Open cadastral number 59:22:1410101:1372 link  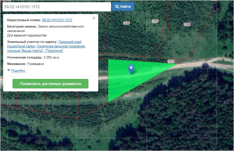click(57, 20)
